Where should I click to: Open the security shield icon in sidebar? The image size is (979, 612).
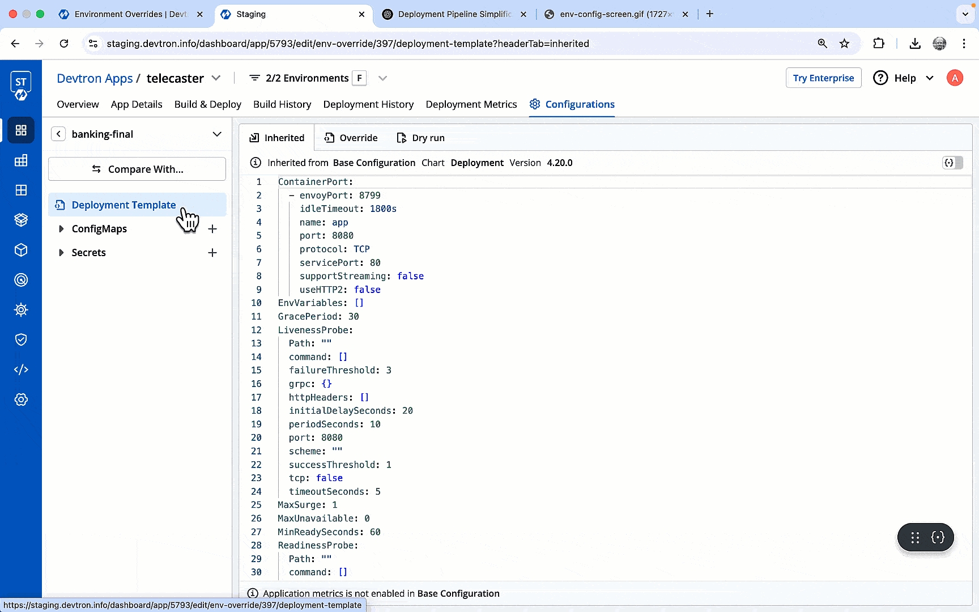pyautogui.click(x=21, y=339)
